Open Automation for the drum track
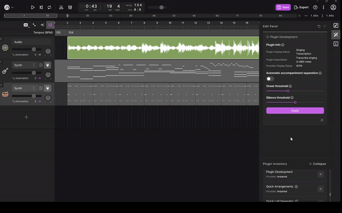This screenshot has width=342, height=213. (x=21, y=102)
